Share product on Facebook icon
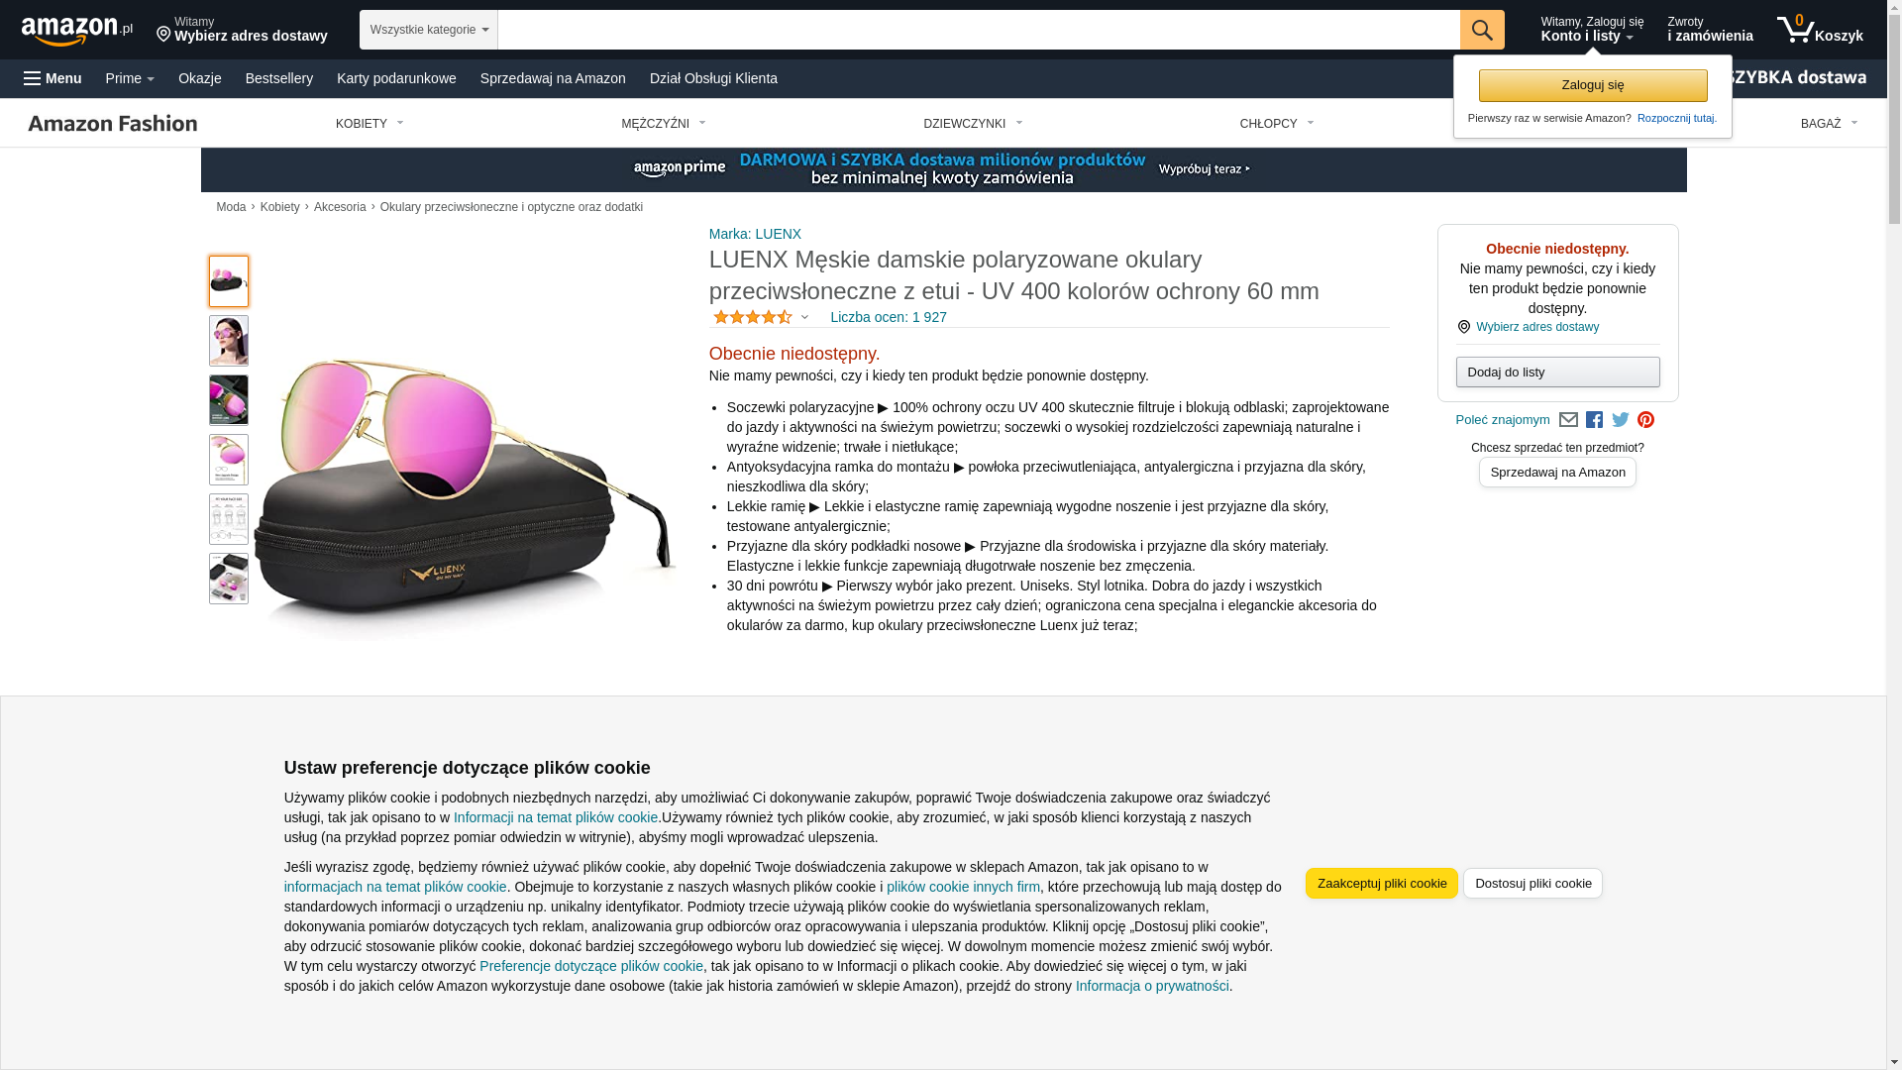Viewport: 1902px width, 1070px height. 1594,420
